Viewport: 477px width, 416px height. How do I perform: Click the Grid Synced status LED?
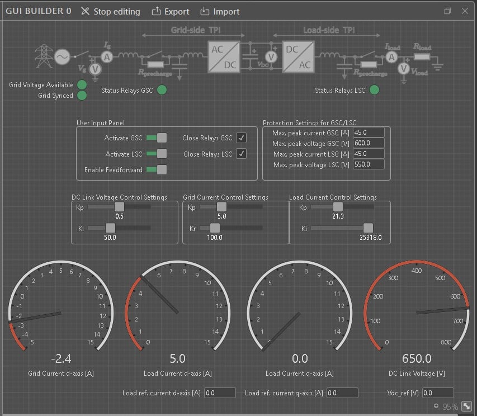click(x=82, y=96)
